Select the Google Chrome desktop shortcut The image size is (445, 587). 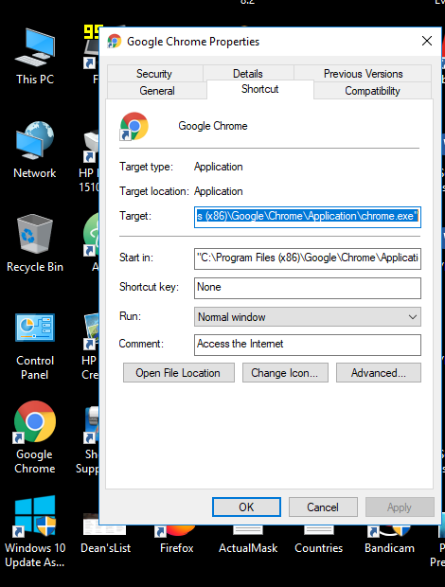click(35, 436)
